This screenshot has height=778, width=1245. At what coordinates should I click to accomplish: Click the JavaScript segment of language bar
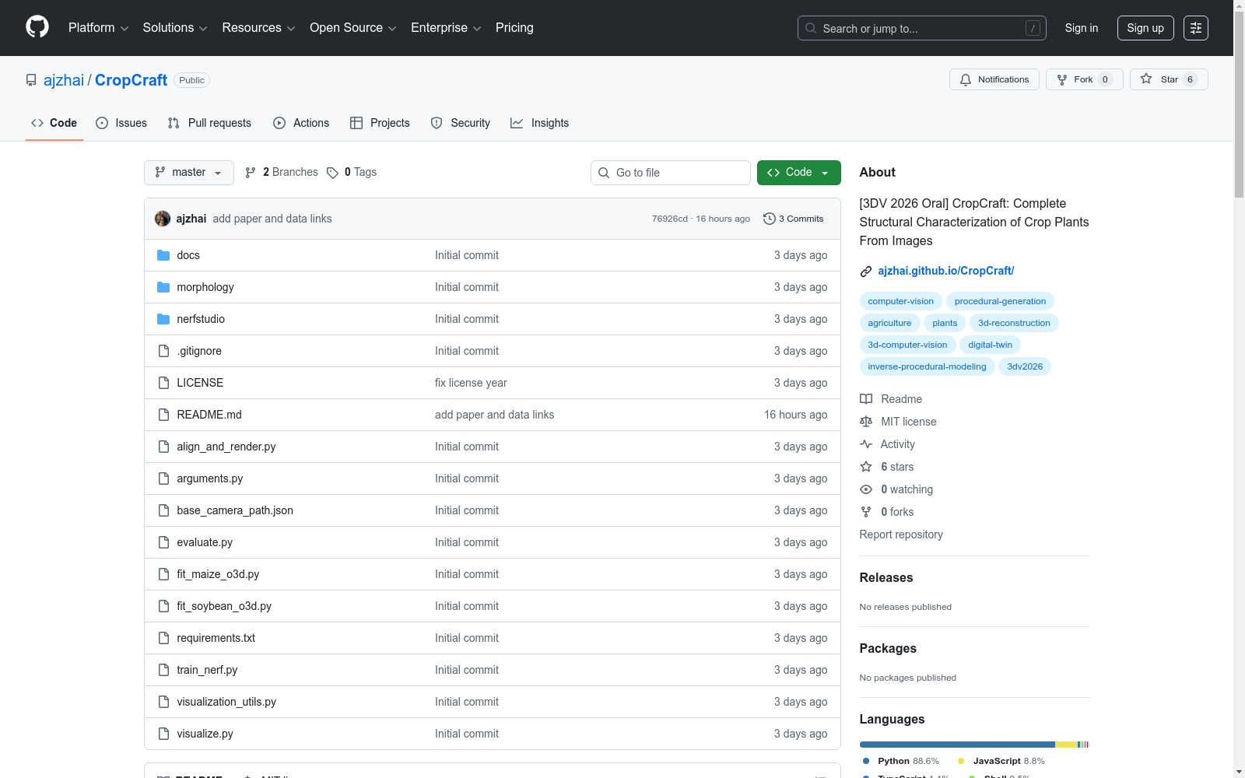pos(1066,745)
